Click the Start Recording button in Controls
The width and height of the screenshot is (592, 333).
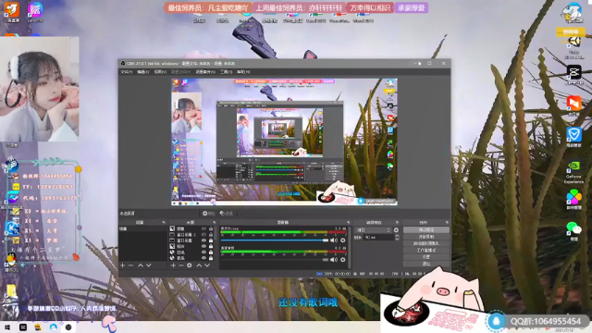pos(426,237)
